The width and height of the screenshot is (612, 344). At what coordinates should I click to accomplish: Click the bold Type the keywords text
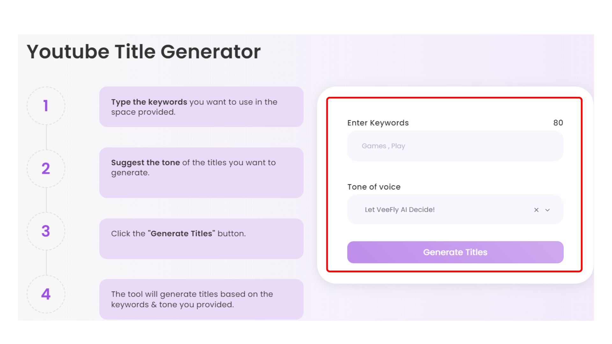click(x=149, y=102)
